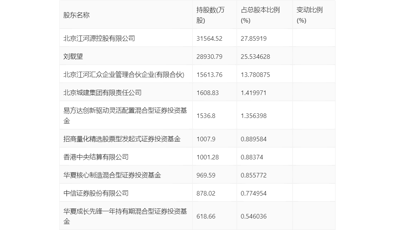The width and height of the screenshot is (395, 230).
Task: Click percentage 0.88374
Action: pyautogui.click(x=251, y=157)
